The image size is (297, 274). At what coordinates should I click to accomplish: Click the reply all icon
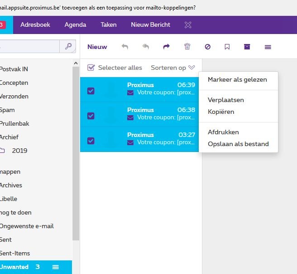(x=145, y=47)
